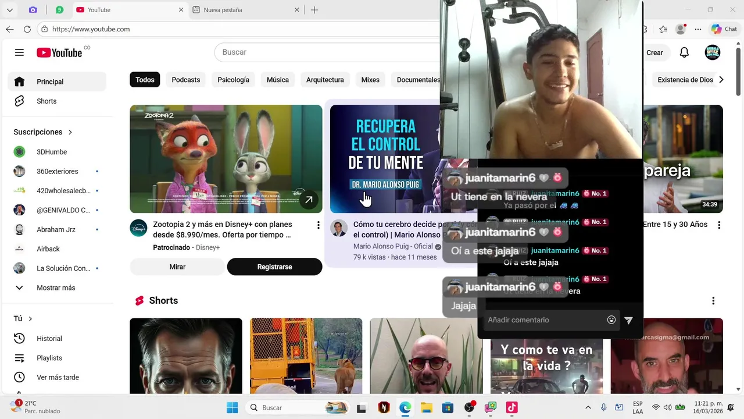Screen dimensions: 744x419
Task: Click the Mirar button
Action: tap(177, 267)
